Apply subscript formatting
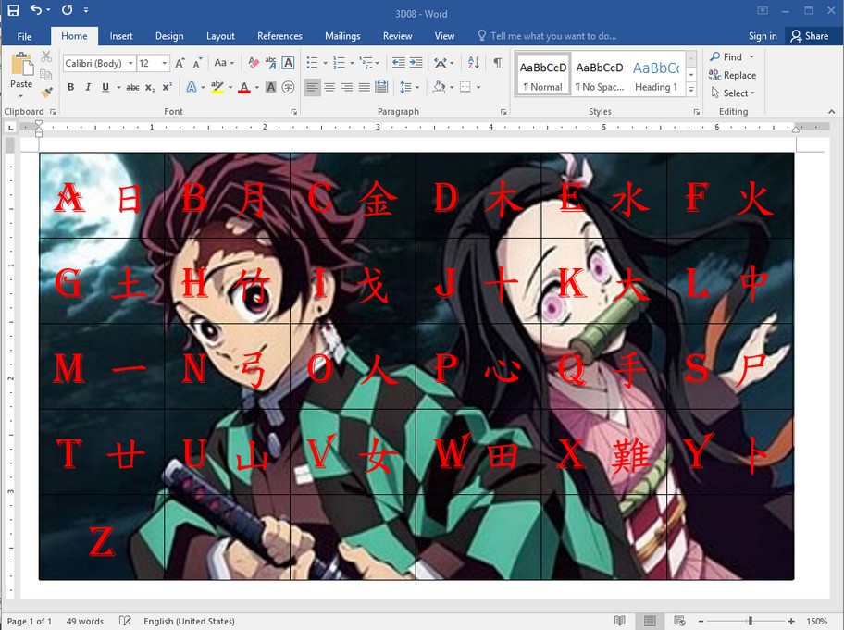 pyautogui.click(x=150, y=87)
